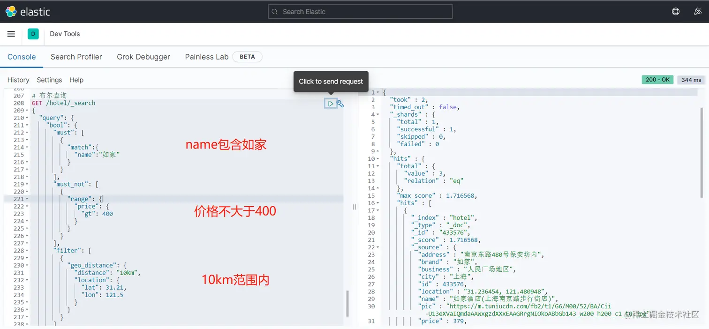Click the "distance": "10km" line

[x=107, y=273]
